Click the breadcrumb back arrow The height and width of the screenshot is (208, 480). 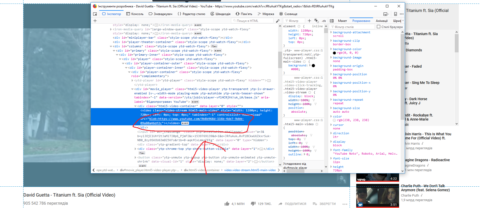point(94,170)
